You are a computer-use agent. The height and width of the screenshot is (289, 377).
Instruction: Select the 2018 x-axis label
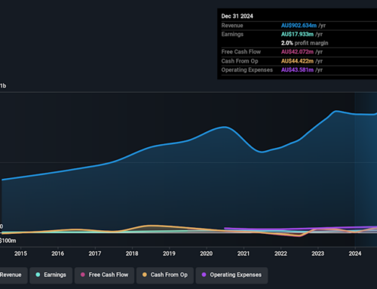pyautogui.click(x=132, y=254)
